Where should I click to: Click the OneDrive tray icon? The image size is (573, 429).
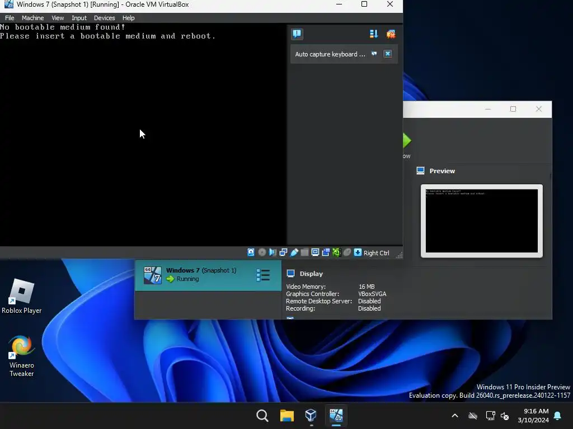point(473,416)
